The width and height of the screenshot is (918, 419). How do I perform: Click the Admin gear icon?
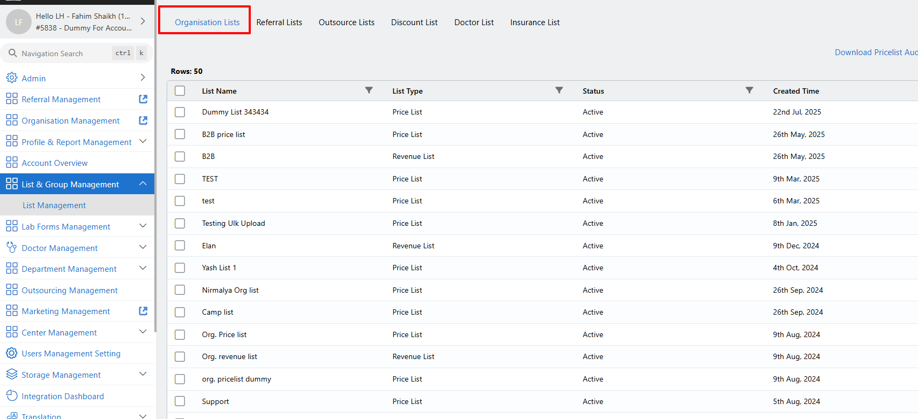(x=12, y=78)
